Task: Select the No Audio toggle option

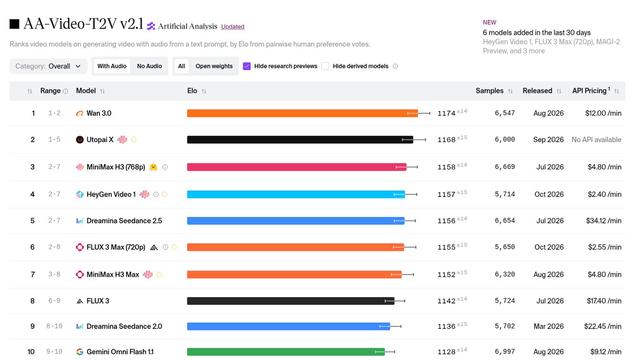Action: click(x=149, y=66)
